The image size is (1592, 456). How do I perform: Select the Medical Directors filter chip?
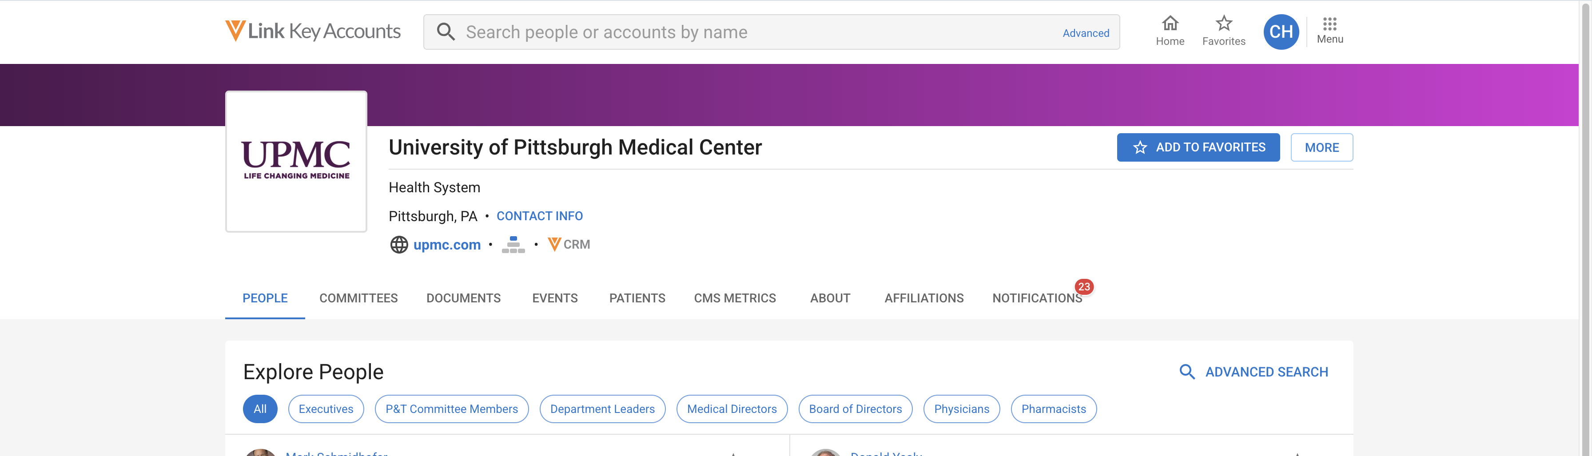pyautogui.click(x=732, y=409)
